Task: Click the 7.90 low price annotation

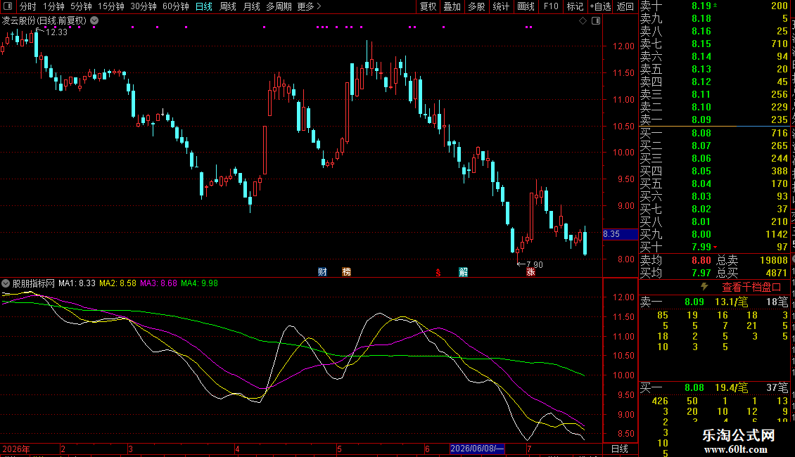Action: (535, 264)
